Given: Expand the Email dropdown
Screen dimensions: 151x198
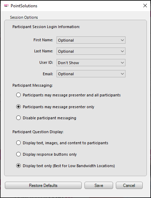Looking at the screenshot, I should [x=91, y=74].
